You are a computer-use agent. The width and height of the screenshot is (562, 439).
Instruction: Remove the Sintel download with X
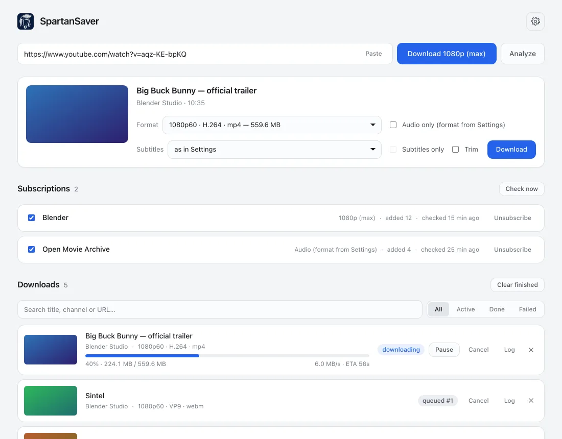531,401
